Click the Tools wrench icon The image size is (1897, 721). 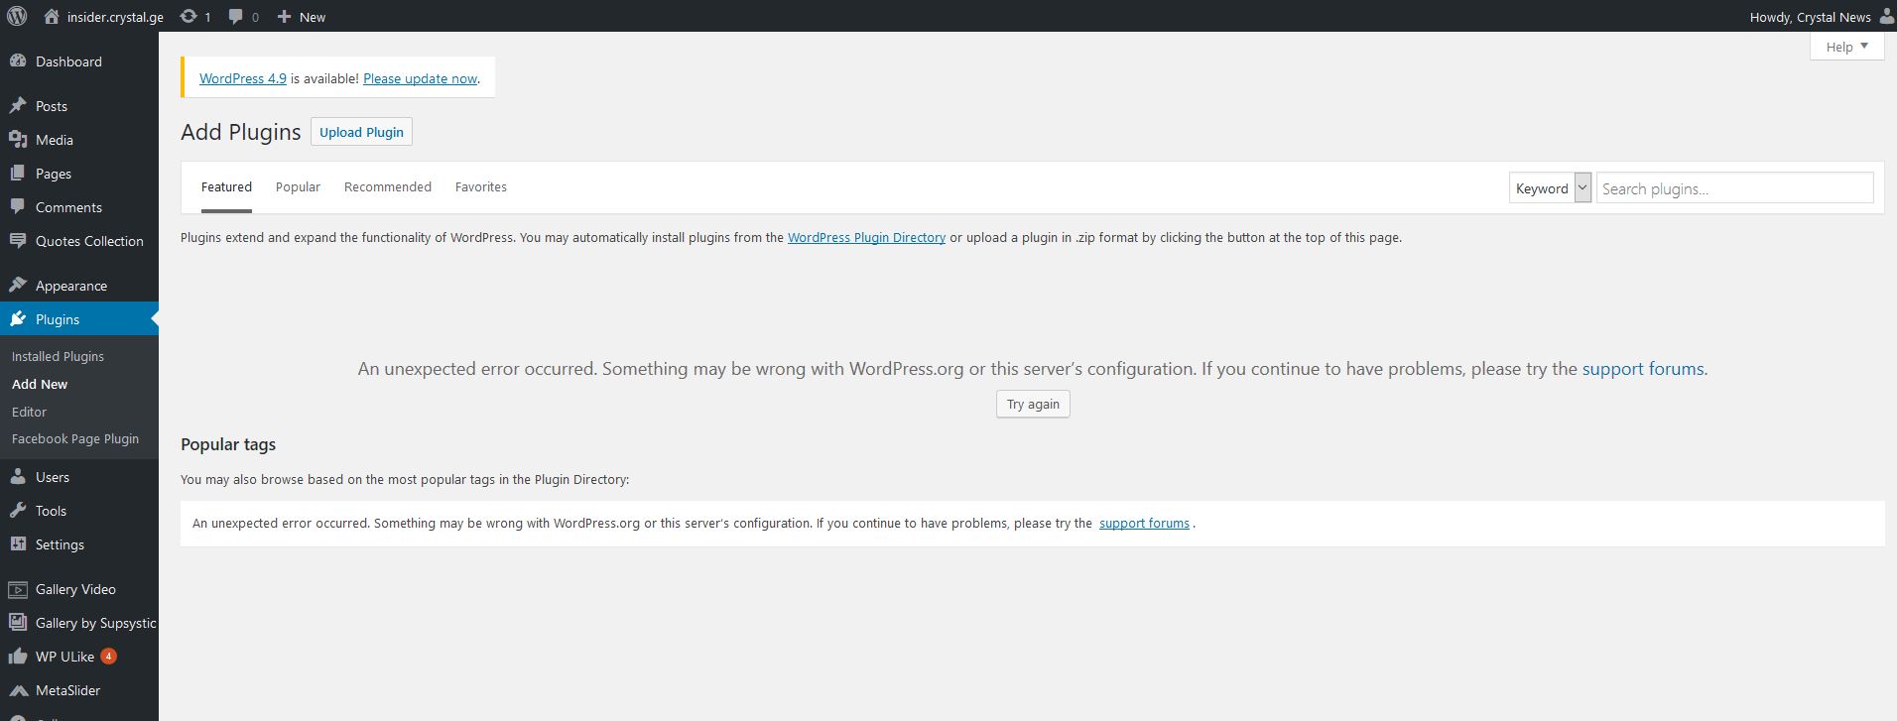click(x=18, y=511)
